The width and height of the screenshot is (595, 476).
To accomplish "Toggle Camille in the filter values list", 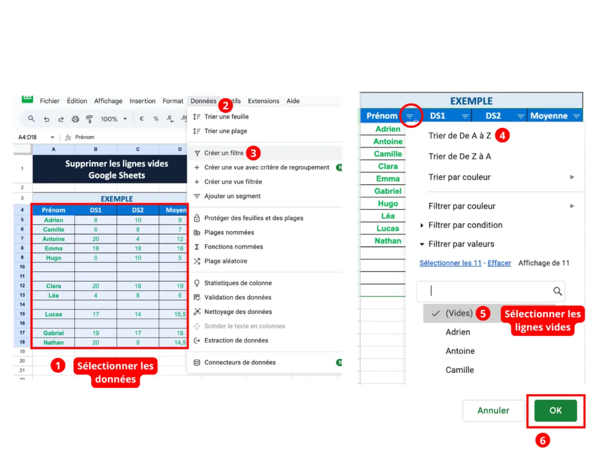I will [x=460, y=370].
